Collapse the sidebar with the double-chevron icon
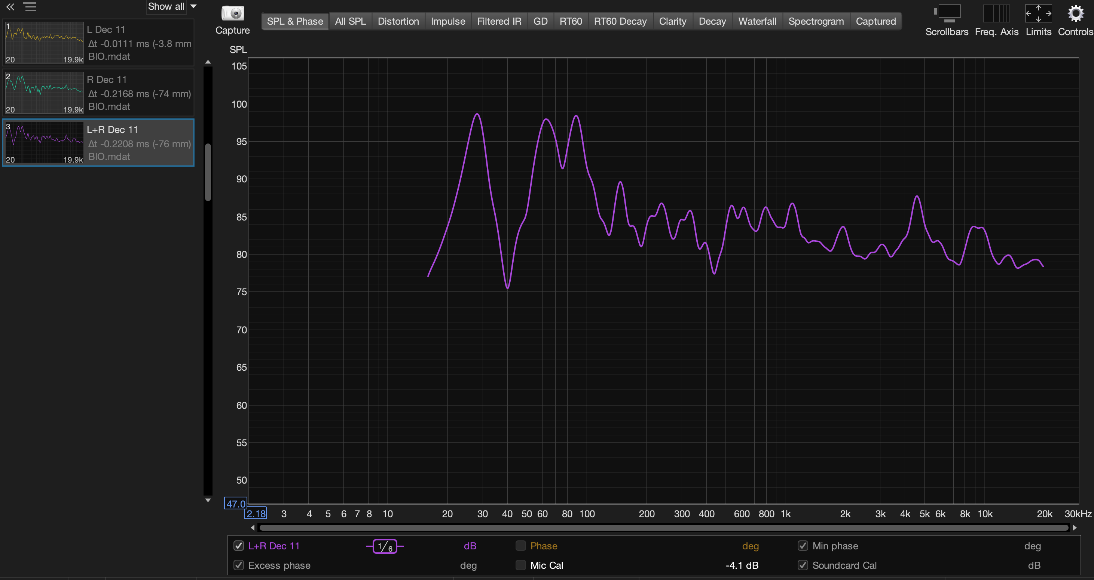Screen dimensions: 1094x580 10,7
